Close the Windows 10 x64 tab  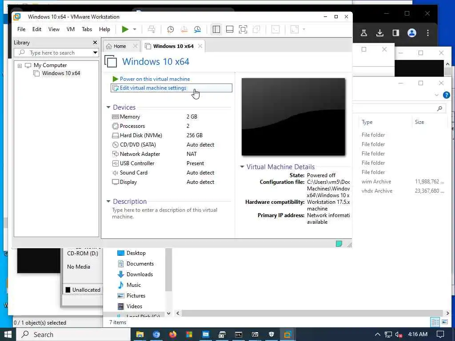tap(200, 46)
